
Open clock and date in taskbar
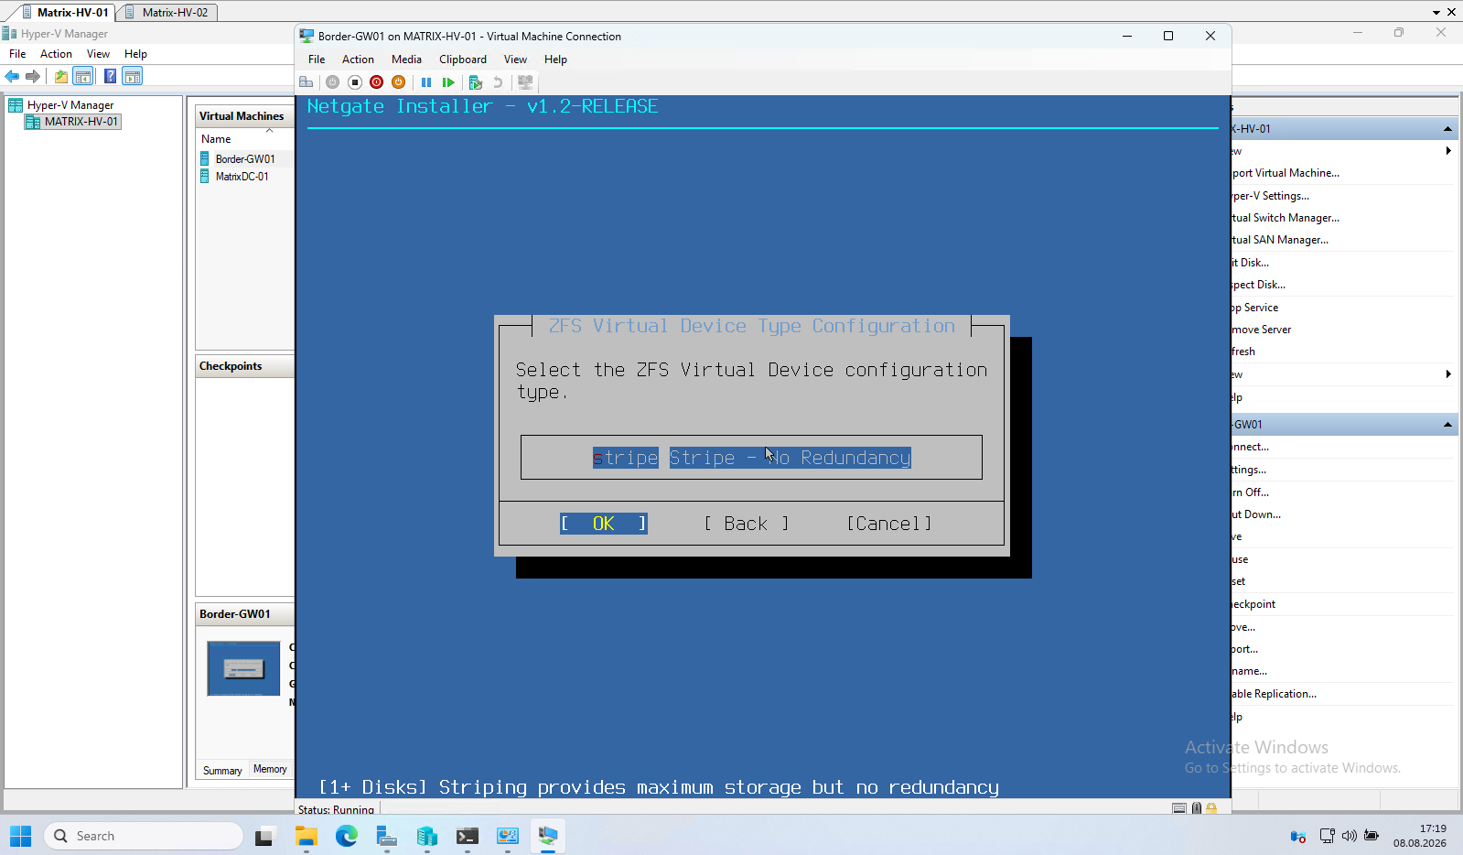click(1420, 836)
